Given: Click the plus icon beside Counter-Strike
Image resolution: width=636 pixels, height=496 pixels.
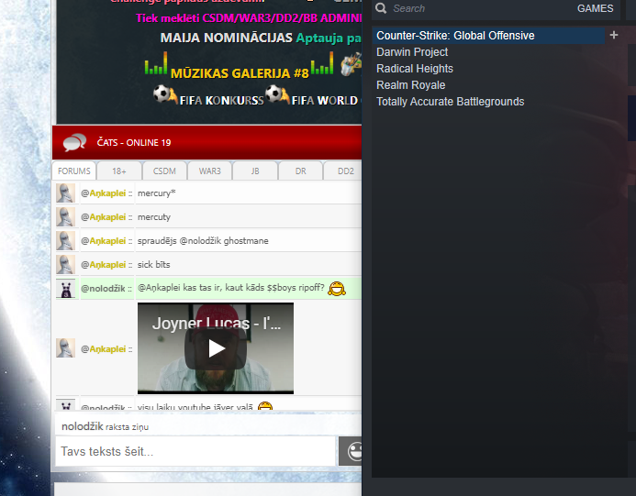Looking at the screenshot, I should (x=614, y=35).
